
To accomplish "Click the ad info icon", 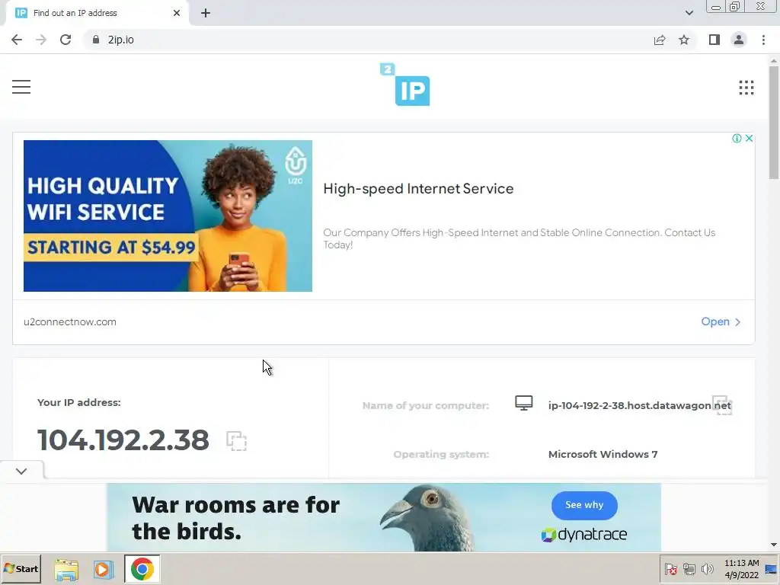I will 737,139.
